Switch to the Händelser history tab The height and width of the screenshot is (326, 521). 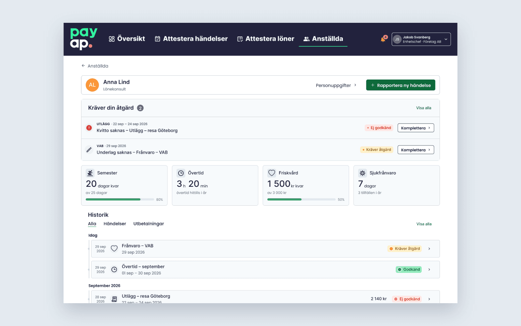(115, 224)
